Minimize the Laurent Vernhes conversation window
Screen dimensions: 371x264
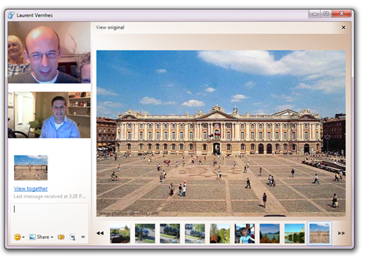315,13
